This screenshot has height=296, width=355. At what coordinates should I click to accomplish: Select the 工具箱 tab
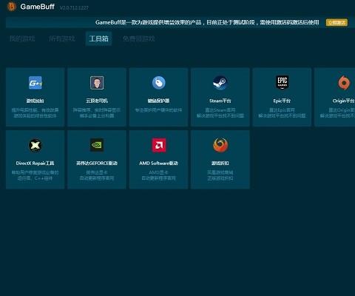[x=98, y=38]
